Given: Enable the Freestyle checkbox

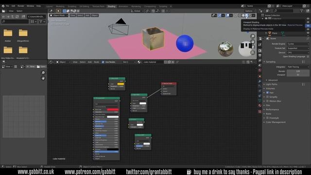Looking at the screenshot, I should [x=267, y=118].
